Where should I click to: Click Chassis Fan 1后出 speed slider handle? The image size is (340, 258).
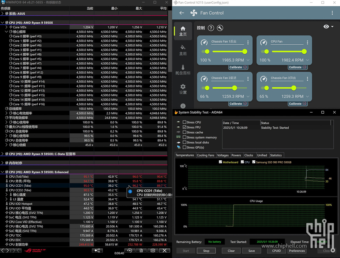245,52
